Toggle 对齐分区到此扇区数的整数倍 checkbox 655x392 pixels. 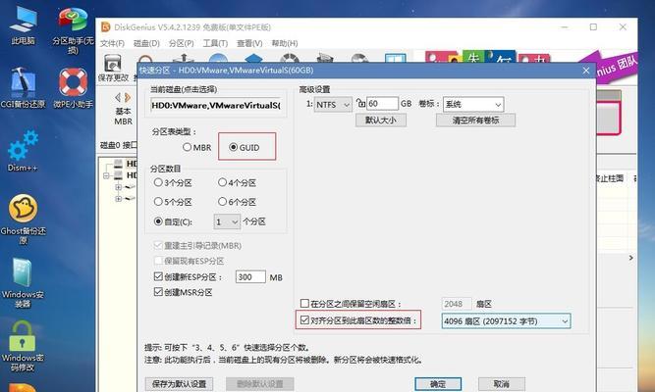click(x=305, y=320)
